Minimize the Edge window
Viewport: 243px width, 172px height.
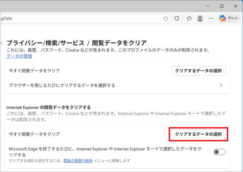pyautogui.click(x=208, y=6)
